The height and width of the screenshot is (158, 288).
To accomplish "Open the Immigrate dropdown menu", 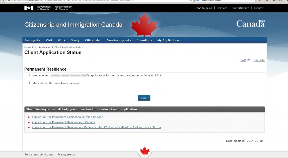I will click(33, 40).
